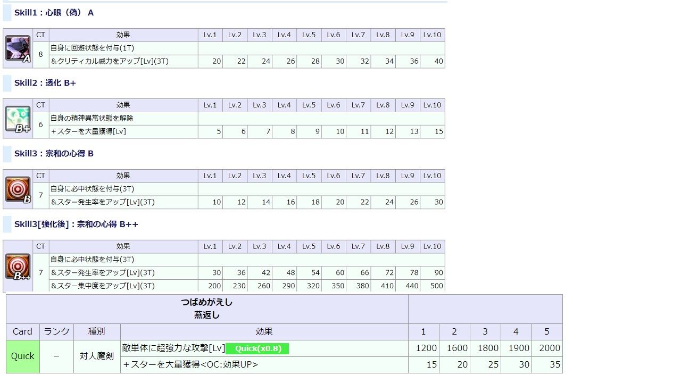
Task: Click the Skill3 宗和の心得 B target icon
Action: coord(18,190)
